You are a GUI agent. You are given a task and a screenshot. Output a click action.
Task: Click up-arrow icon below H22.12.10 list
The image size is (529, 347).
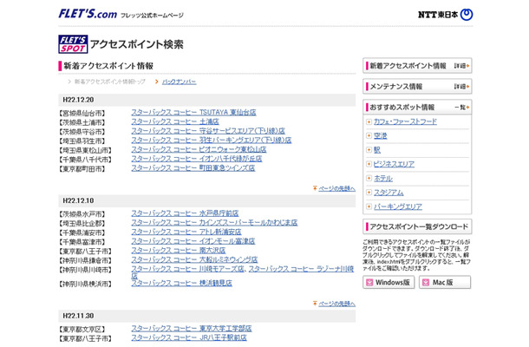click(315, 304)
